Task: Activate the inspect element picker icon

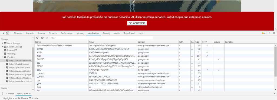Action: pos(3,33)
